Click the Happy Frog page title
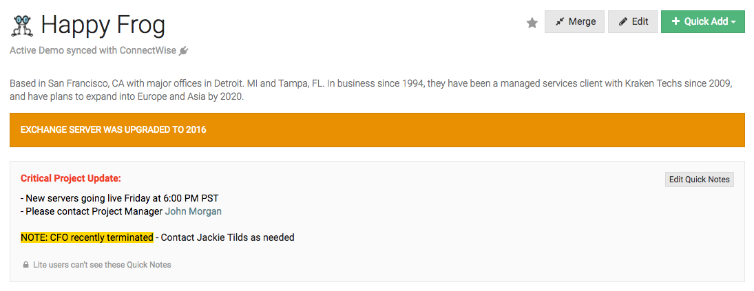Viewport: 754px width, 291px height. point(103,25)
